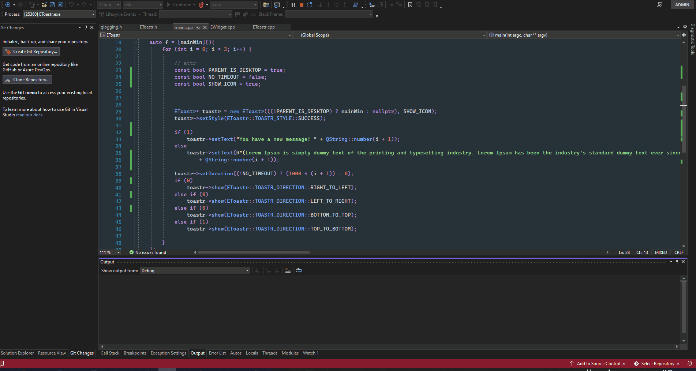Click the Find in Files folder icon
The width and height of the screenshot is (696, 371).
(x=266, y=5)
